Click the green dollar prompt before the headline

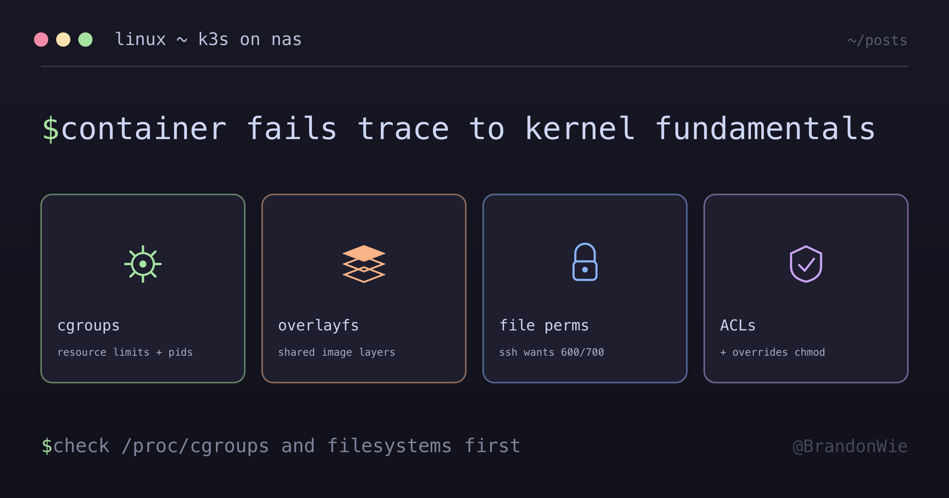(x=51, y=129)
